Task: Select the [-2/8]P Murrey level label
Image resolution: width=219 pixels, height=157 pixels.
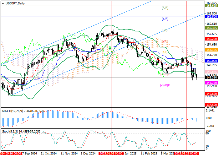Action: [165, 85]
